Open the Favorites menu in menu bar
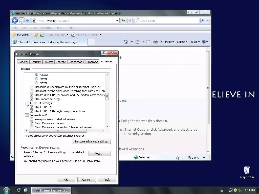Image resolution: width=259 pixels, height=194 pixels. pos(47,28)
